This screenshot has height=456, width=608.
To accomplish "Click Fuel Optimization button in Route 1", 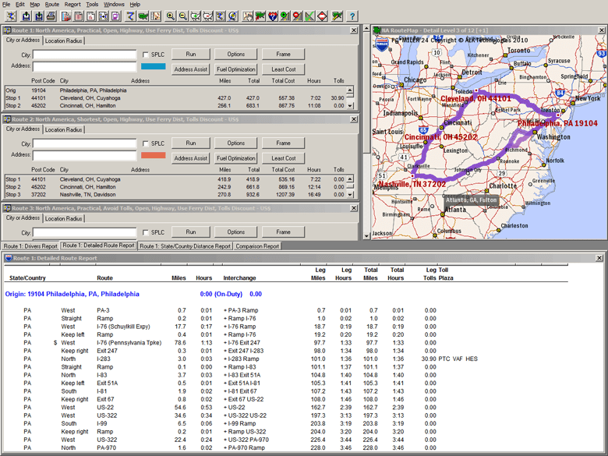I will [235, 69].
